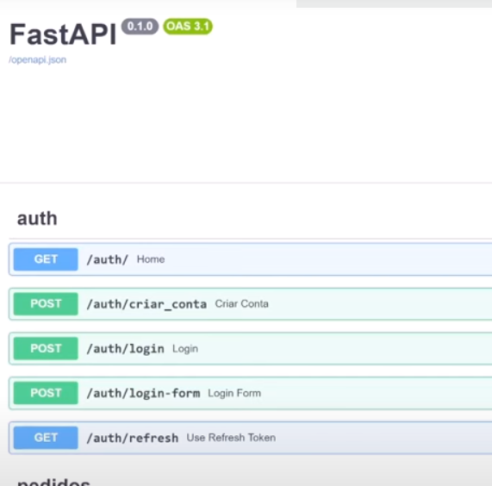Click the POST badge for /auth/login-form

pyautogui.click(x=46, y=393)
